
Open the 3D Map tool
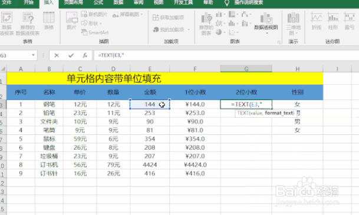pos(294,24)
